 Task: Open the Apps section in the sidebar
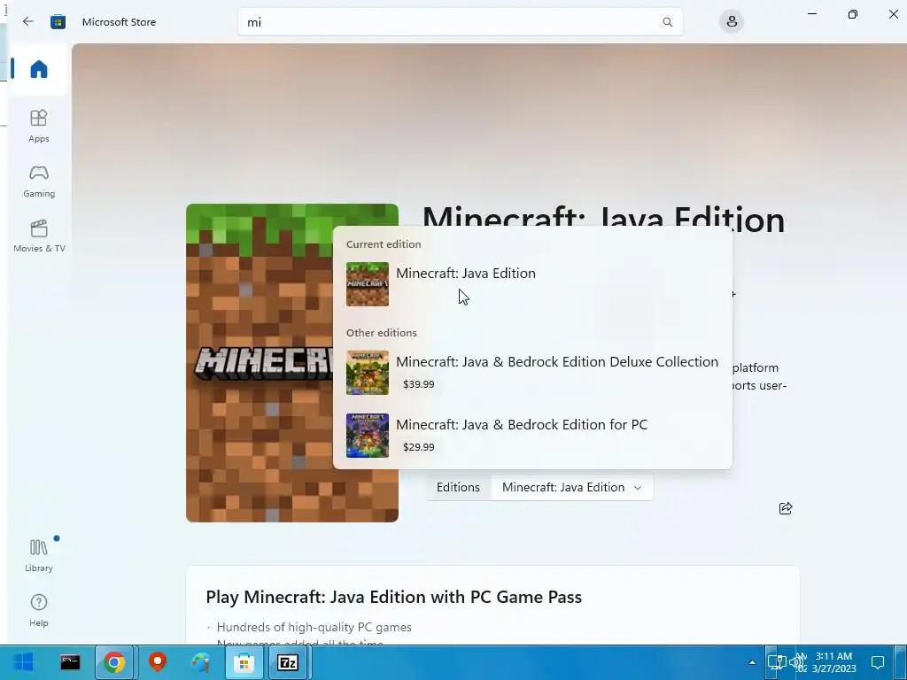tap(39, 126)
